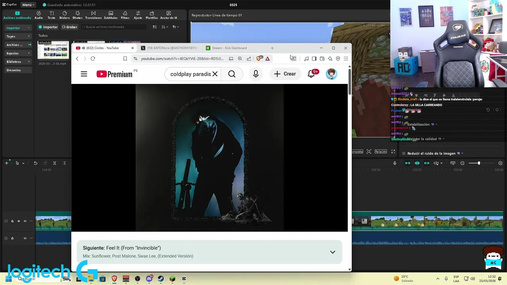Go back in the browser
507x285 pixels.
point(77,59)
